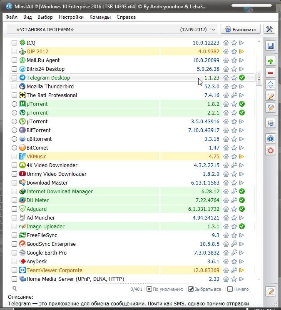Click the yellow play arrow for QIP 2012
The width and height of the screenshot is (281, 310).
point(242,52)
